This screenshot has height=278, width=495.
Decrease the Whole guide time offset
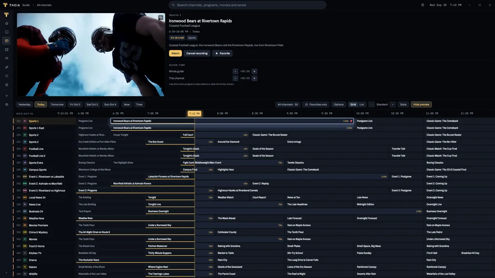coord(236,71)
